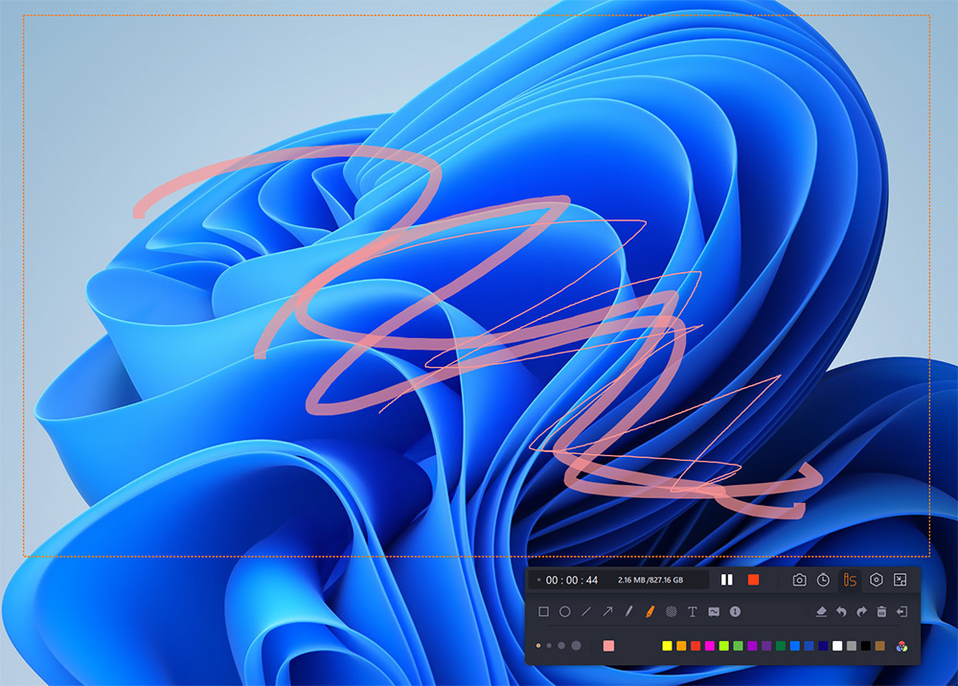Open recorder settings hexagon icon
The image size is (958, 686).
(x=877, y=580)
